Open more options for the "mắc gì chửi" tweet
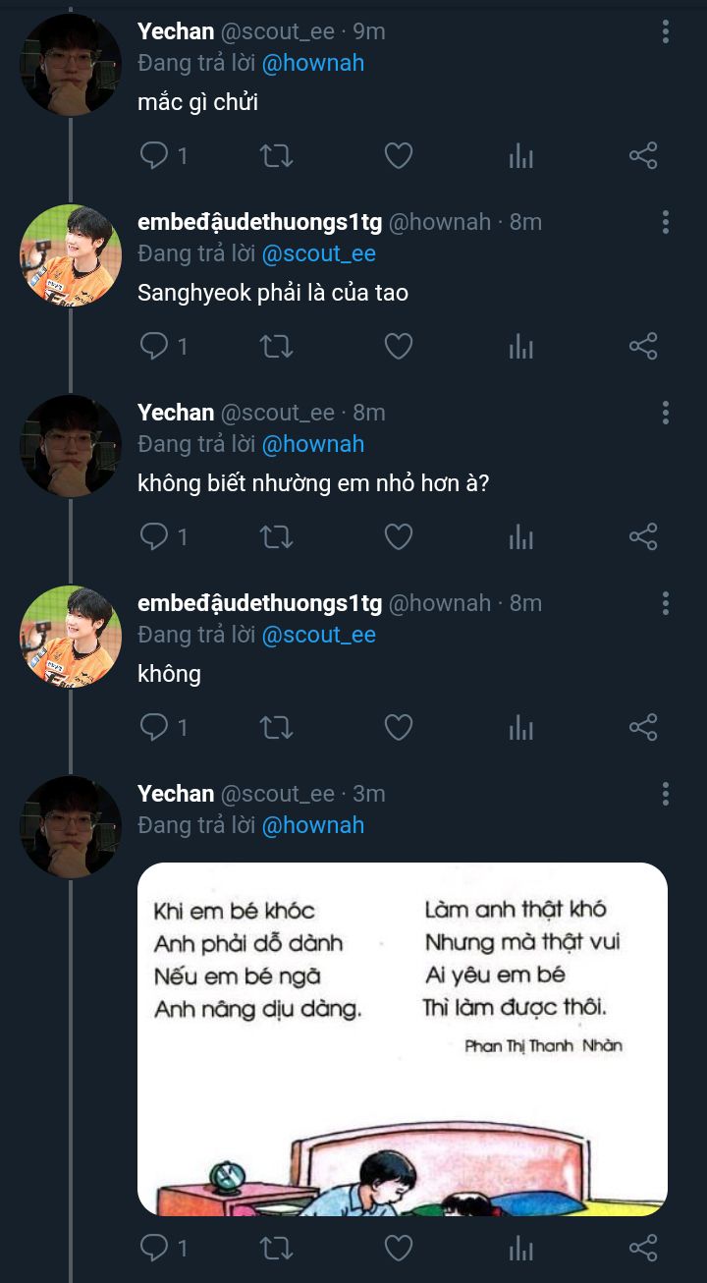The height and width of the screenshot is (1283, 707). [666, 32]
